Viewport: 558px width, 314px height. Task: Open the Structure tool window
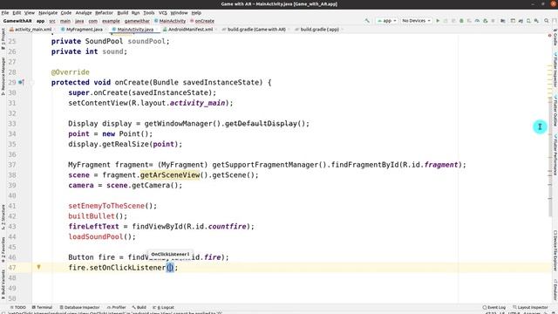tap(3, 217)
